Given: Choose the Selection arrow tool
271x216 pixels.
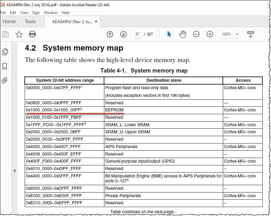Looking at the screenshot, I should pos(169,34).
